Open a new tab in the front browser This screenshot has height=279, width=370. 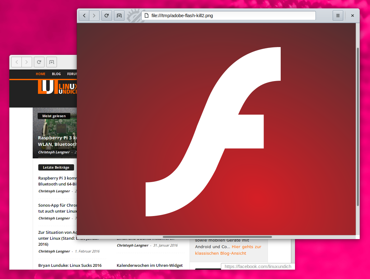point(119,15)
